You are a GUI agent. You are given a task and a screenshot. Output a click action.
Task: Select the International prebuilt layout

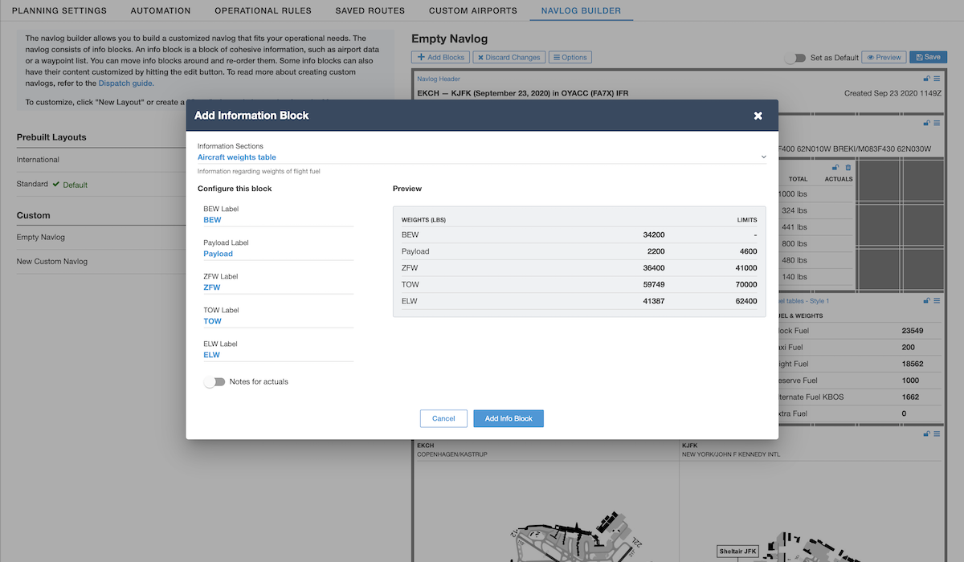[x=39, y=160]
